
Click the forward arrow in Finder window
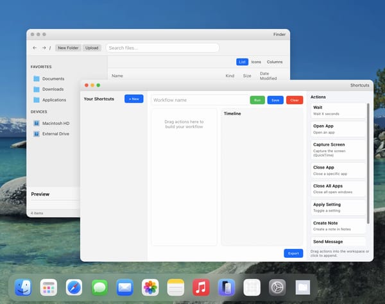(44, 48)
